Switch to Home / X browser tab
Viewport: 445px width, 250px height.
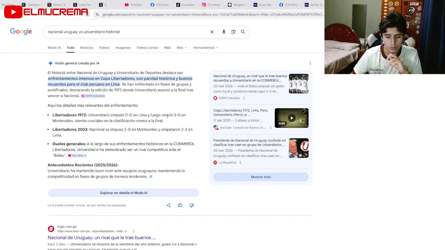point(57,5)
